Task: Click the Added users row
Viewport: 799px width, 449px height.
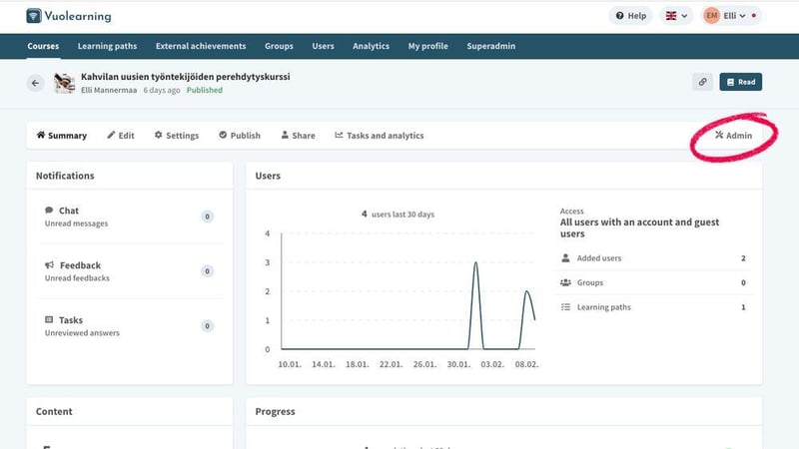Action: coord(653,258)
